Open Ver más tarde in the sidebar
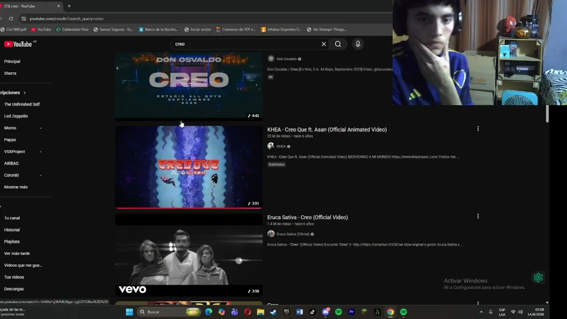Screen dimensions: 567x319 (17, 253)
